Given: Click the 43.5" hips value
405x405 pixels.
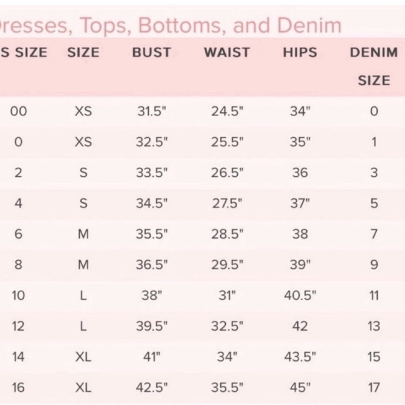Looking at the screenshot, I should click(300, 357).
